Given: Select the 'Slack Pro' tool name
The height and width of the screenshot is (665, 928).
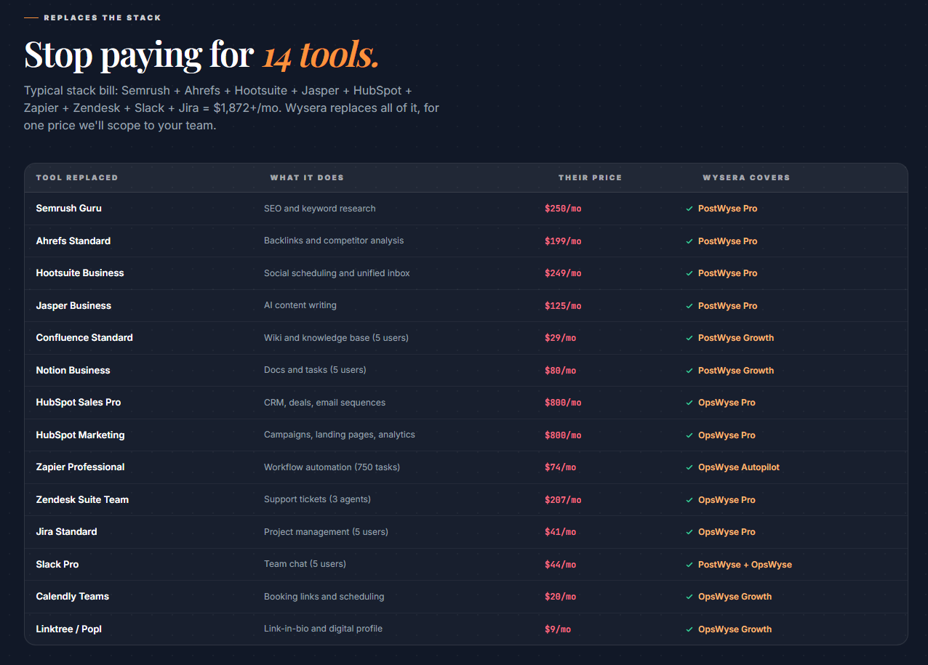Looking at the screenshot, I should [57, 564].
